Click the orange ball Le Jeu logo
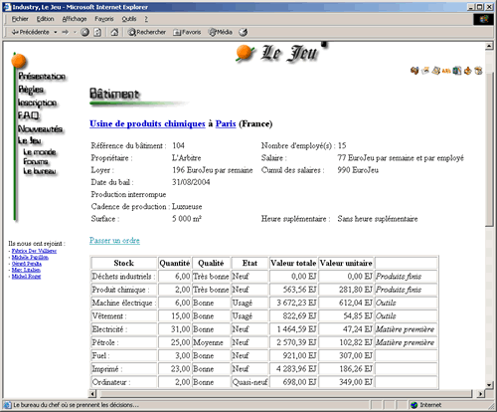The image size is (497, 412). point(245,53)
